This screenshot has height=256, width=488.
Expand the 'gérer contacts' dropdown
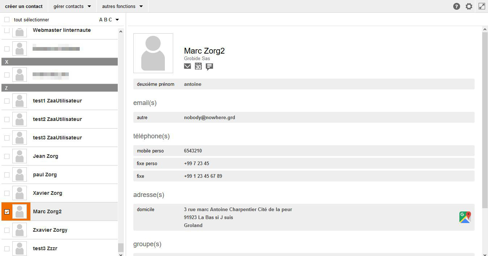click(x=72, y=7)
